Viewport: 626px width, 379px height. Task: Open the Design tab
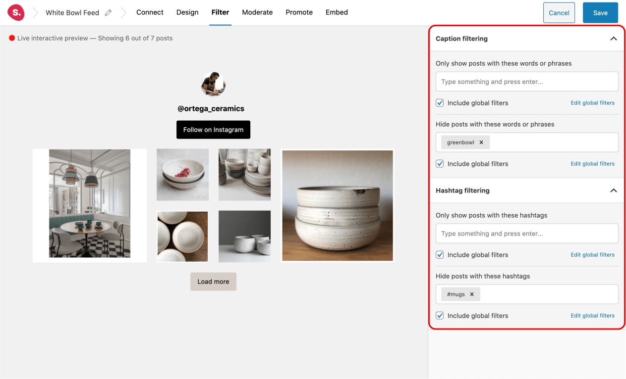(187, 12)
